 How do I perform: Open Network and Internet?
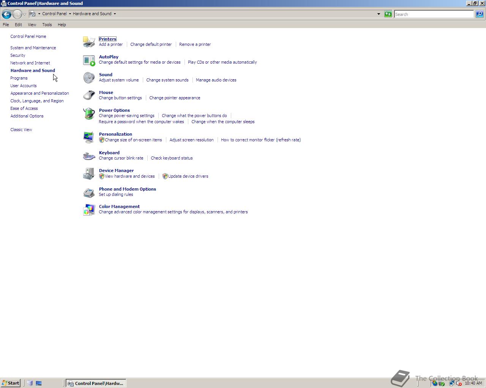pyautogui.click(x=30, y=63)
